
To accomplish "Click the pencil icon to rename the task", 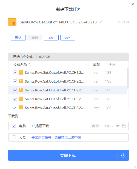I will click(101, 22).
